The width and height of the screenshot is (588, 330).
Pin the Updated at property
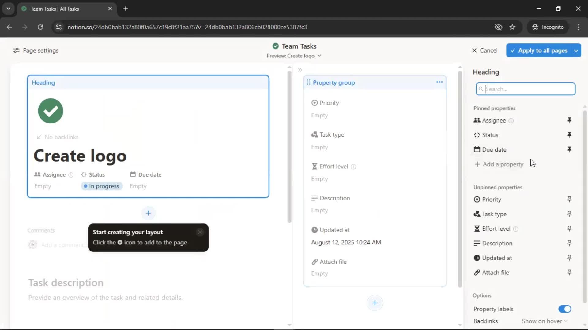569,258
